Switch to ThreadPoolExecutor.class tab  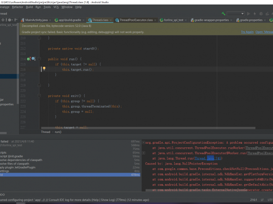click(136, 20)
